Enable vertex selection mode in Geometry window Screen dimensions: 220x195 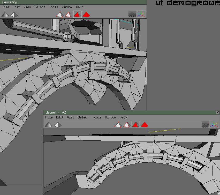tap(60, 14)
